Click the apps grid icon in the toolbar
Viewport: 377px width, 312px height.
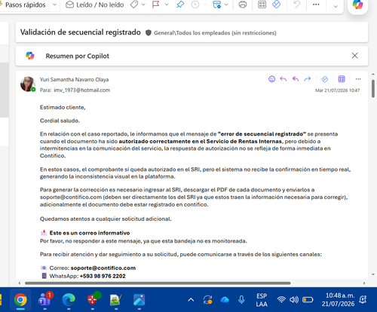coord(262,5)
